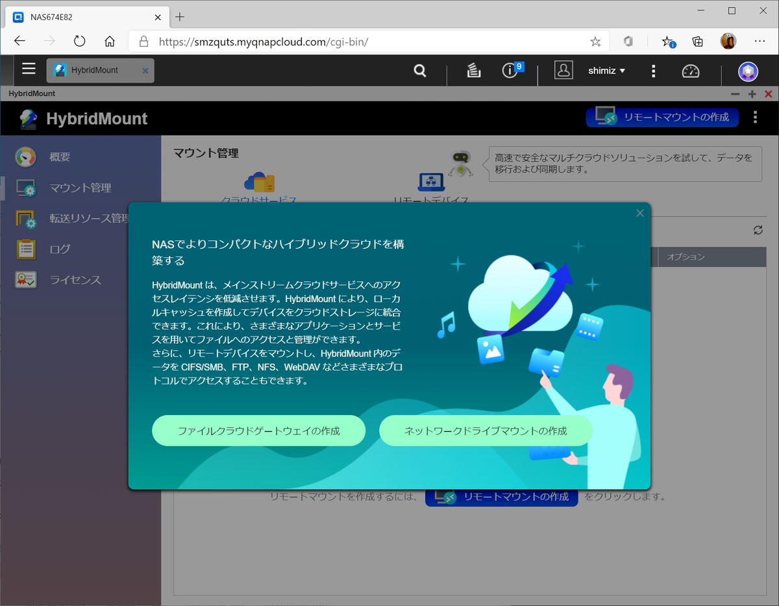The width and height of the screenshot is (779, 606).
Task: Select マウント管理 in the sidebar
Action: pos(80,188)
